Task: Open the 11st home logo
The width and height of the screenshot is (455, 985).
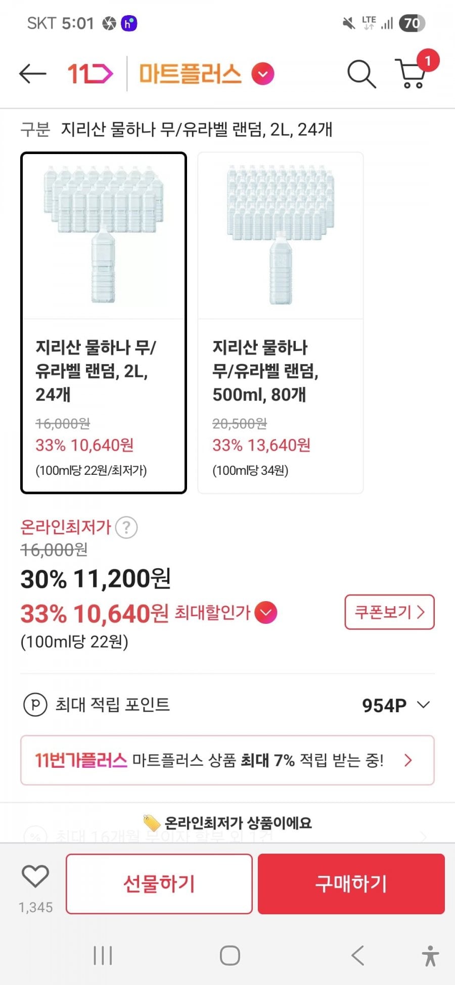Action: [90, 74]
